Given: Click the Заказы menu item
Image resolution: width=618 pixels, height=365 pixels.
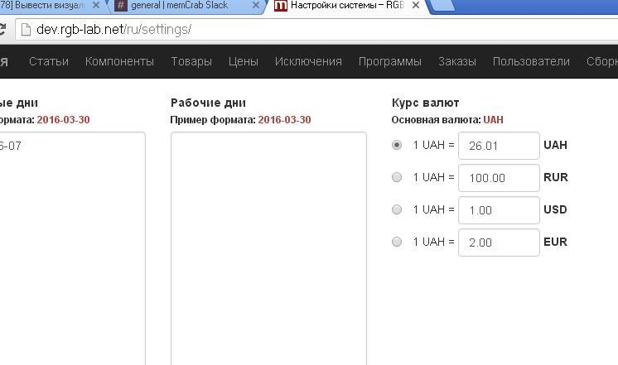Looking at the screenshot, I should click(457, 61).
